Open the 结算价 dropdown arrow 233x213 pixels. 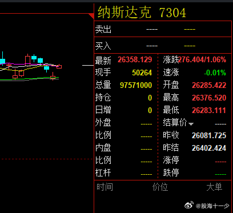pos(191,124)
